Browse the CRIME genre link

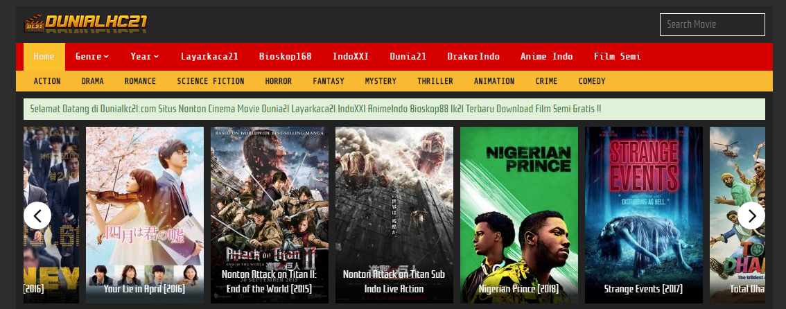point(546,81)
